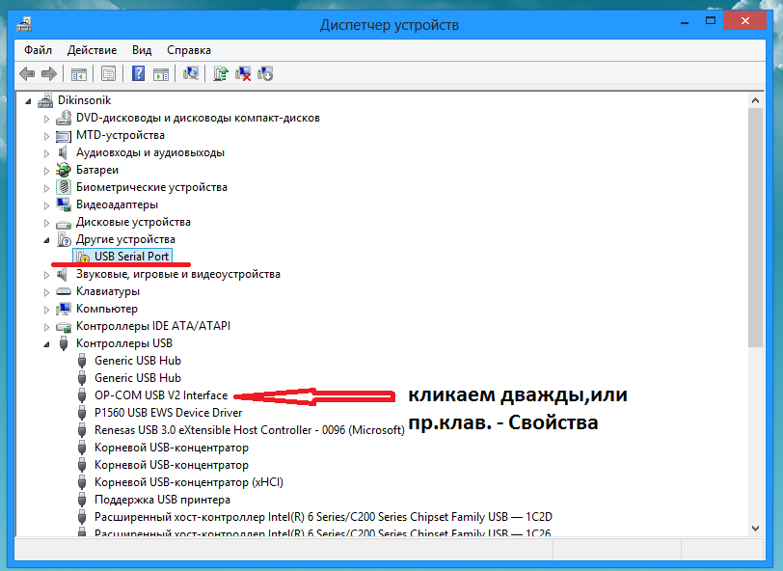Screen dimensions: 783x571
Task: Select Поддержка USB принтера item
Action: click(162, 500)
